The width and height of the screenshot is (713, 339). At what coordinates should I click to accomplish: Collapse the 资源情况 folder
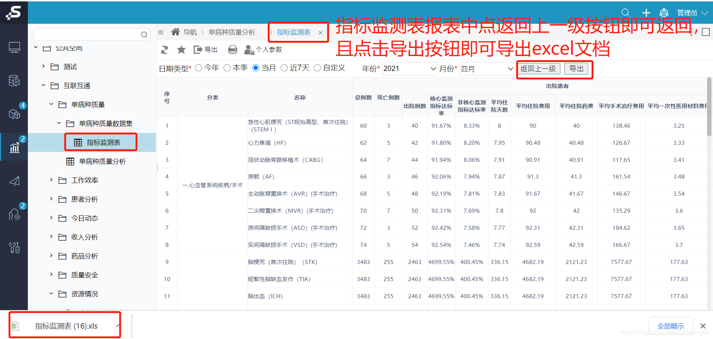pyautogui.click(x=51, y=294)
